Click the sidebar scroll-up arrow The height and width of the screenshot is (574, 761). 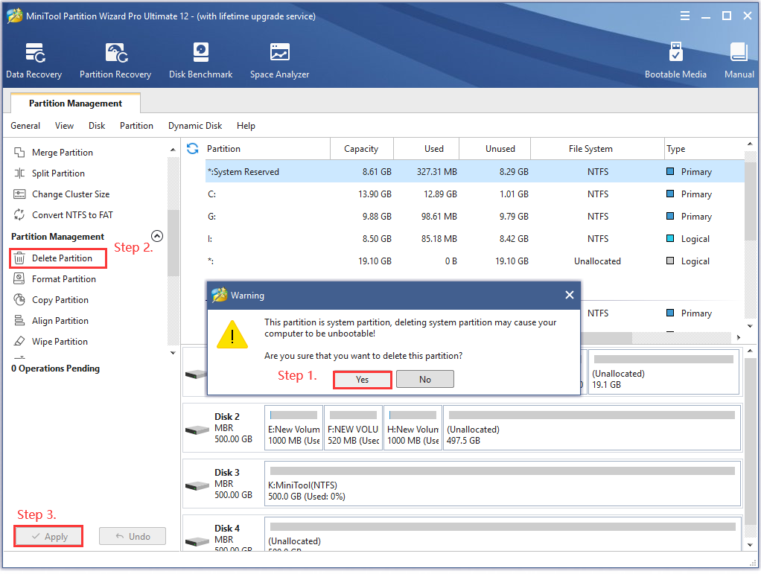click(173, 150)
